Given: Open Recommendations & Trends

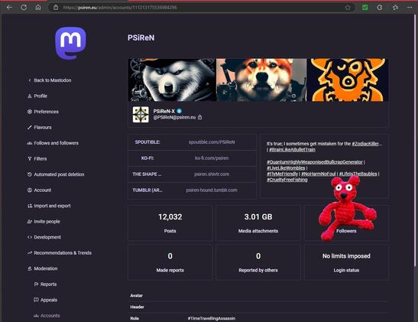Looking at the screenshot, I should [x=60, y=253].
